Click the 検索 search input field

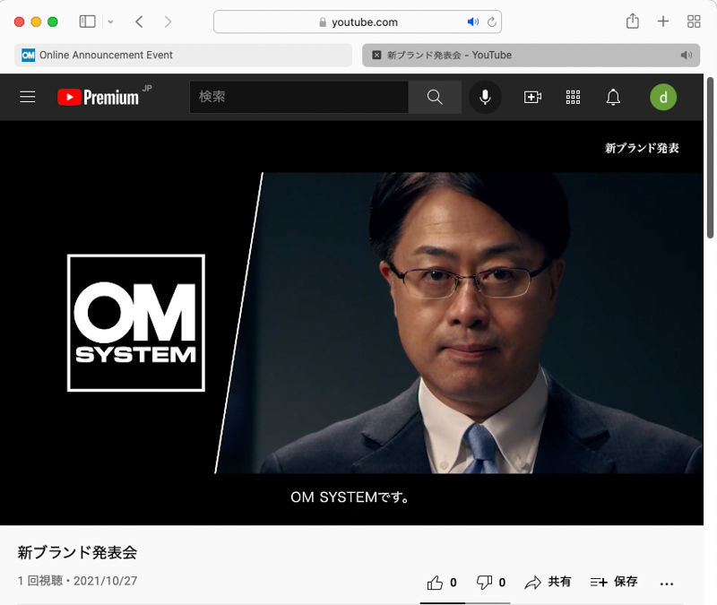click(x=298, y=97)
